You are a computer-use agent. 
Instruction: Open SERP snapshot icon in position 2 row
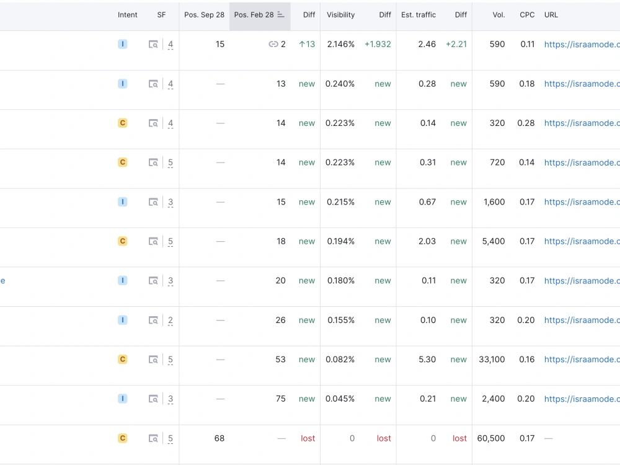click(153, 44)
